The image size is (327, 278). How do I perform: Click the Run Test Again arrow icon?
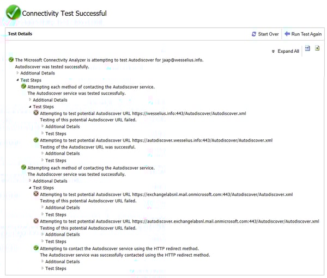(x=287, y=34)
